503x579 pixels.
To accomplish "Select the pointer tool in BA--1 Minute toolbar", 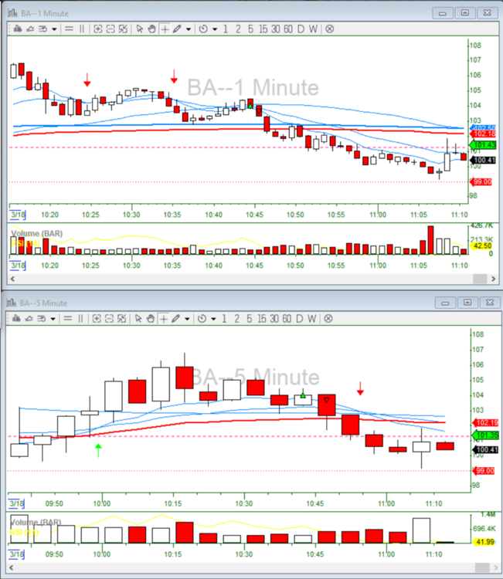I will (140, 29).
